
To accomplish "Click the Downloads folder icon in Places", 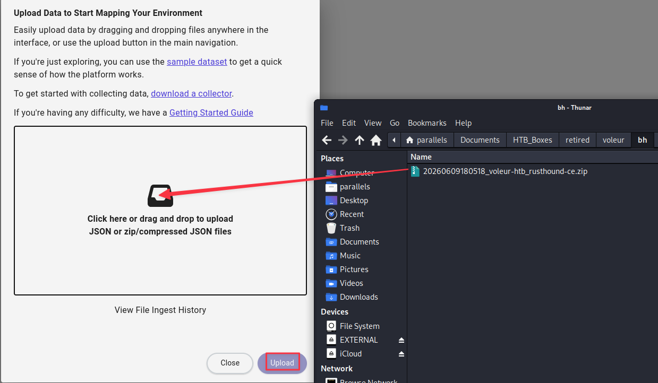I will click(x=331, y=297).
